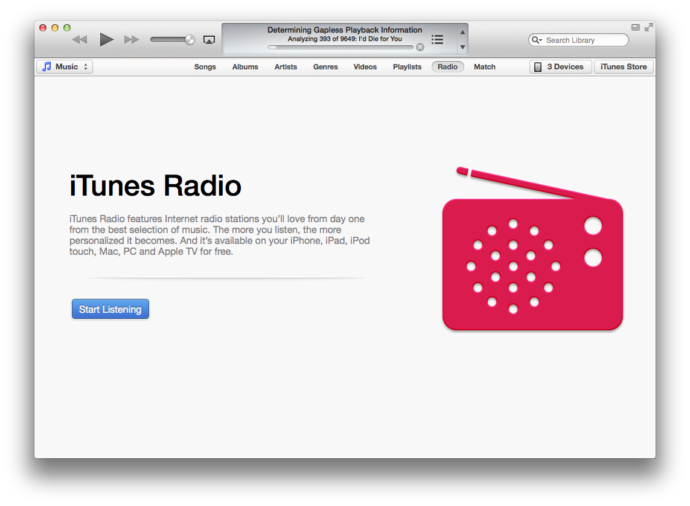This screenshot has height=506, width=690.
Task: Focus the Search Library field
Action: pos(578,40)
